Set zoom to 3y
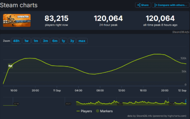The image size is (190, 119). [x=72, y=41]
